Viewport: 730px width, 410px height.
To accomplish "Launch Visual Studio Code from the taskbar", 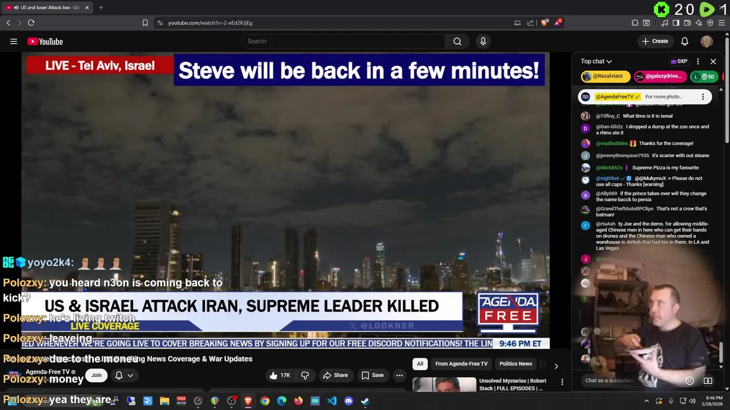I will (332, 401).
